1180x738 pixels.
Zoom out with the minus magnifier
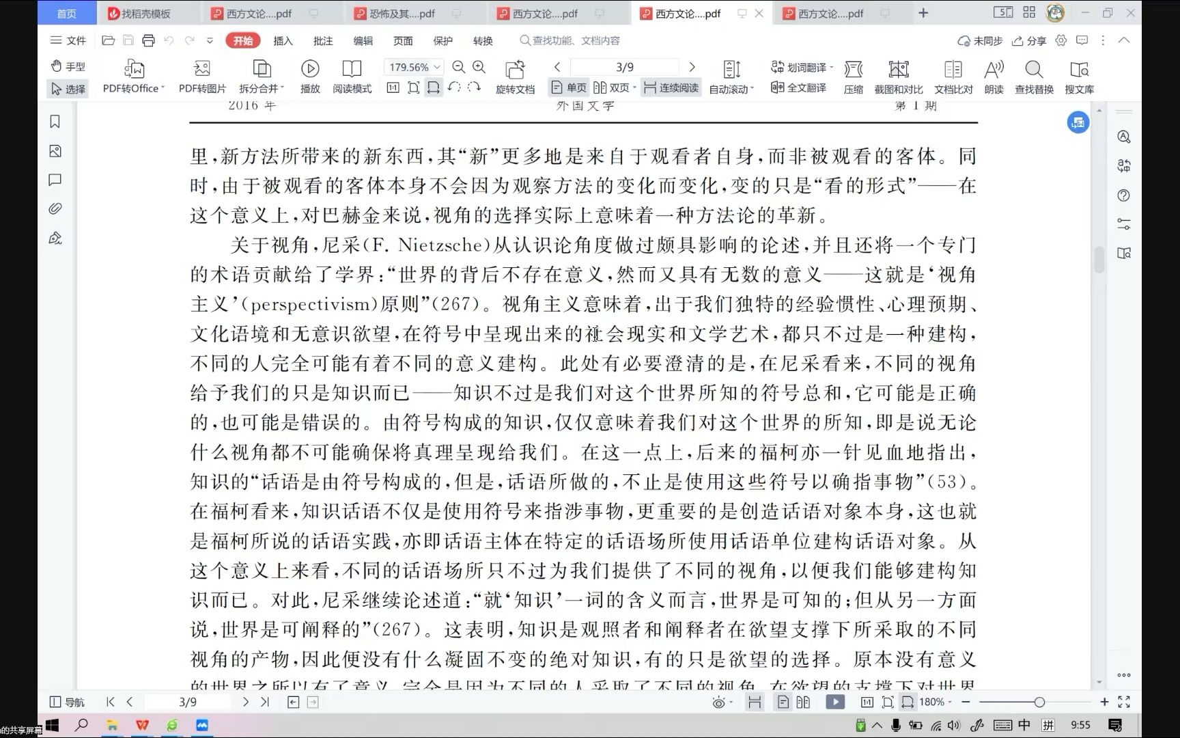tap(459, 67)
